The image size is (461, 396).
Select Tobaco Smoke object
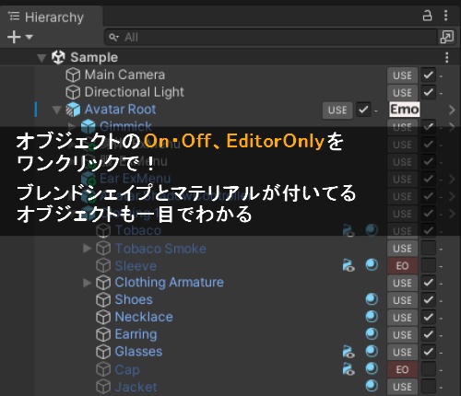pos(160,249)
